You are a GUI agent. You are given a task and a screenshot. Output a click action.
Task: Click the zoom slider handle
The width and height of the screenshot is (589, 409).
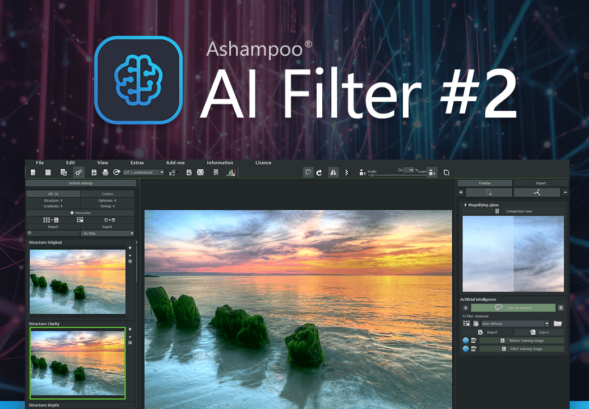372,175
